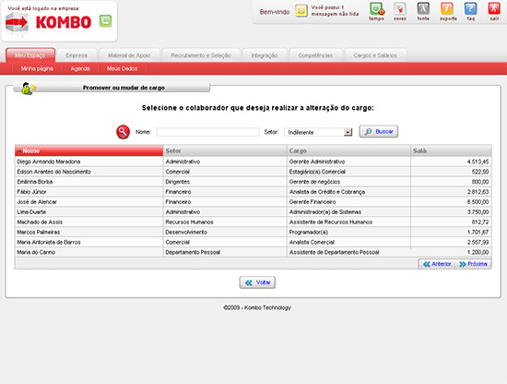Go to the Próxima page

(473, 264)
